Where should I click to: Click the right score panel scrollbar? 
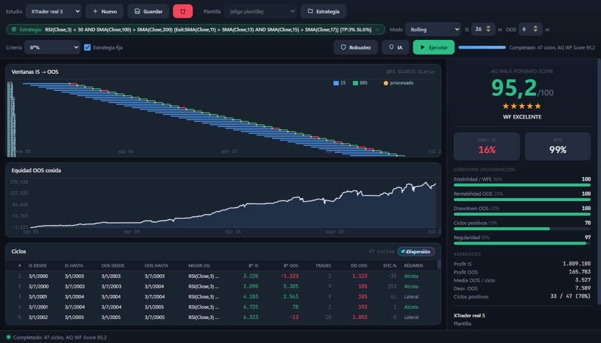point(599,182)
